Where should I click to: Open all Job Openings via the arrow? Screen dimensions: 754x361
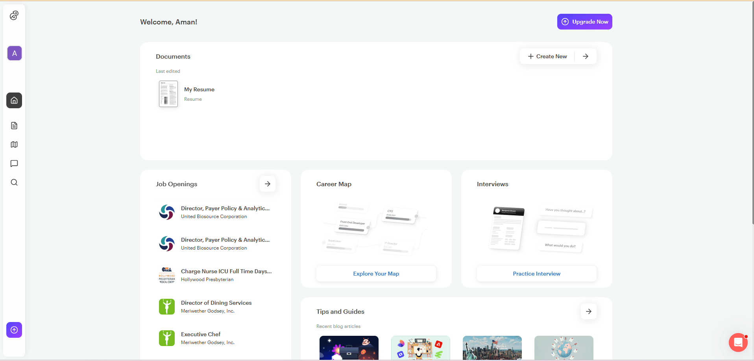point(267,183)
